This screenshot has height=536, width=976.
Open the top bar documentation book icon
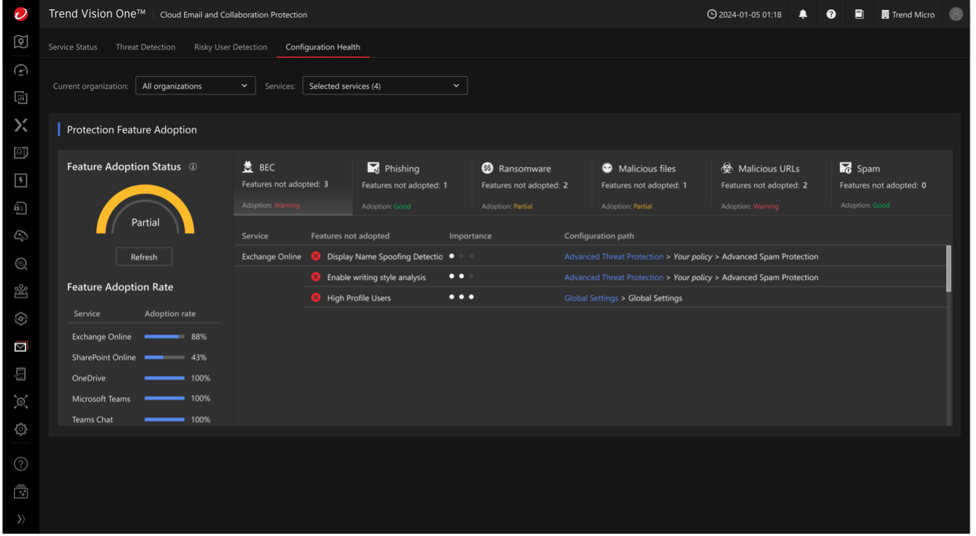(x=859, y=14)
